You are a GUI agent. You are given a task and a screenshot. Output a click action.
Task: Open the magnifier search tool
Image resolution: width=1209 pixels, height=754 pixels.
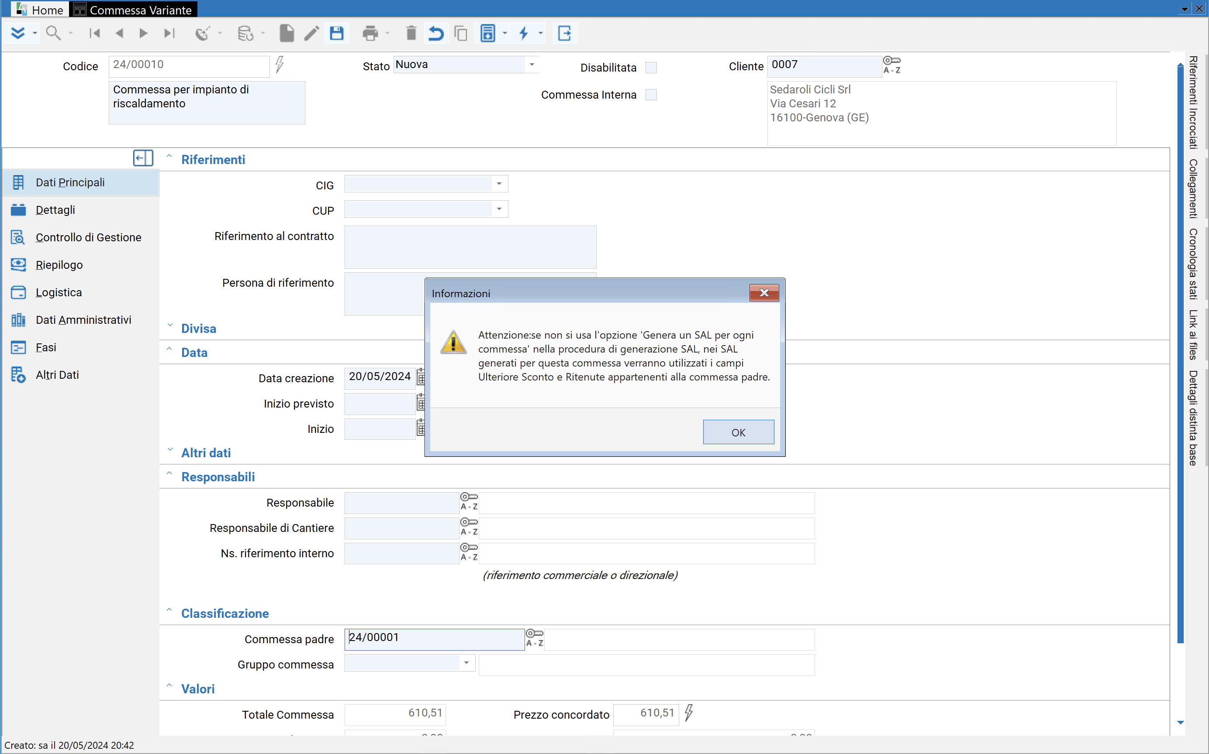53,34
